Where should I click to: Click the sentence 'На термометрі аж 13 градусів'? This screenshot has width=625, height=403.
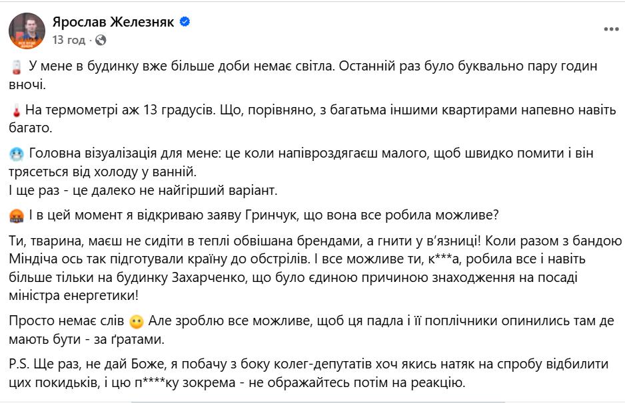120,110
